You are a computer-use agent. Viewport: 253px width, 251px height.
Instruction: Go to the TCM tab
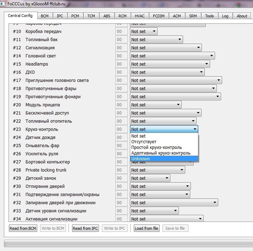click(91, 16)
